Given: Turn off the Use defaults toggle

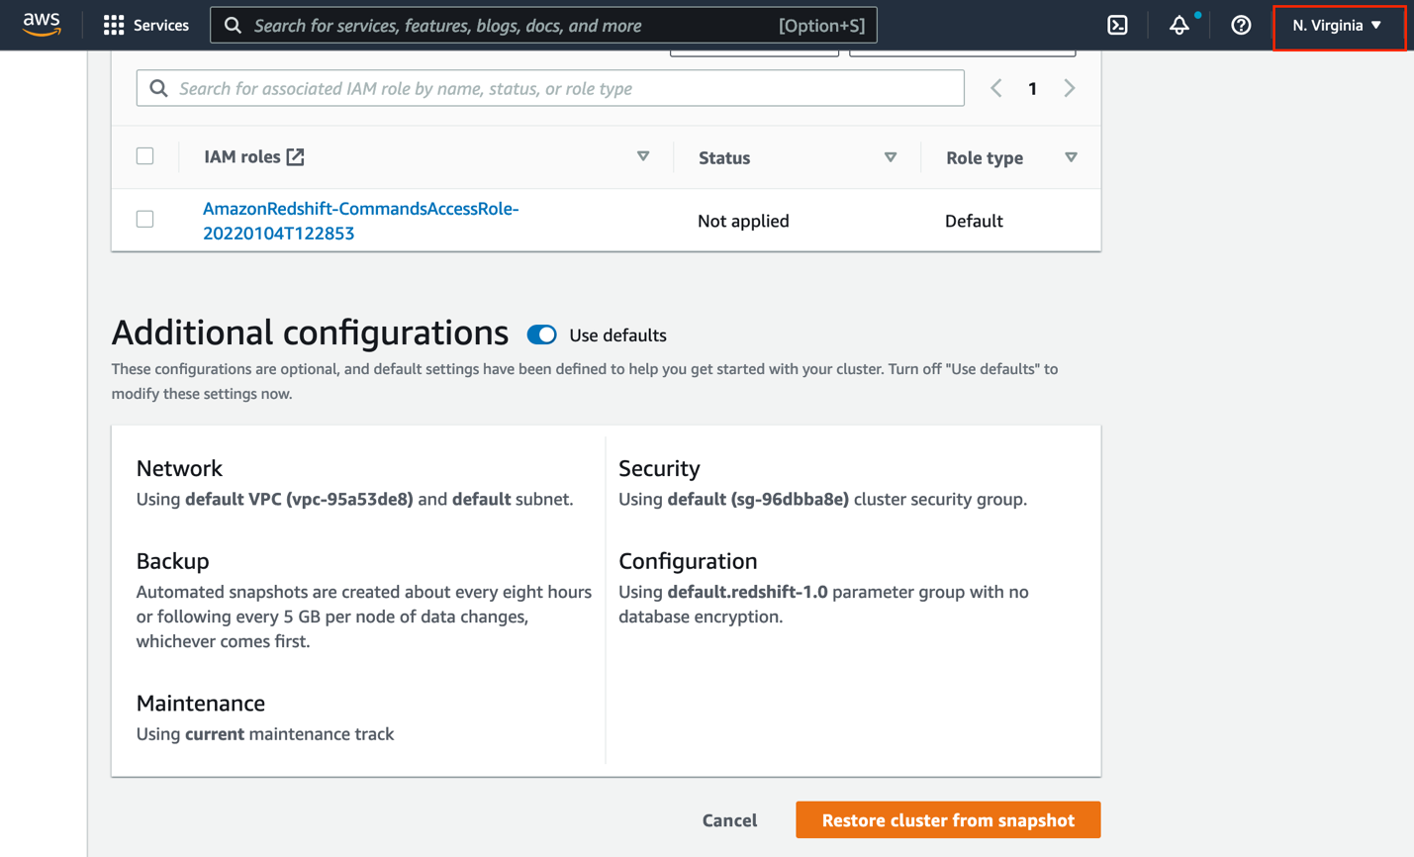Looking at the screenshot, I should coord(541,335).
